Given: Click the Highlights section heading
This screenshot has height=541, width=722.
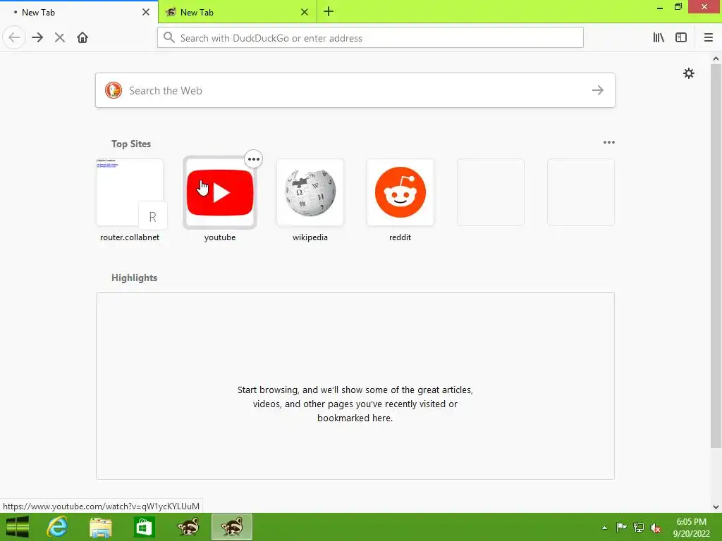Looking at the screenshot, I should pyautogui.click(x=135, y=278).
